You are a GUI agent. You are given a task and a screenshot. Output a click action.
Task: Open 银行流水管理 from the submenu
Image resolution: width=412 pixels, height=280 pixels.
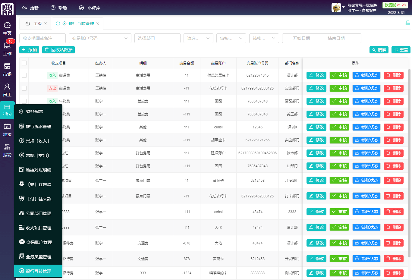point(38,127)
